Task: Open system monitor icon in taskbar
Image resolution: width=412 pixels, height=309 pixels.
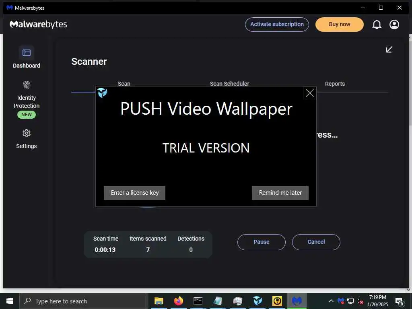Action: tap(237, 301)
